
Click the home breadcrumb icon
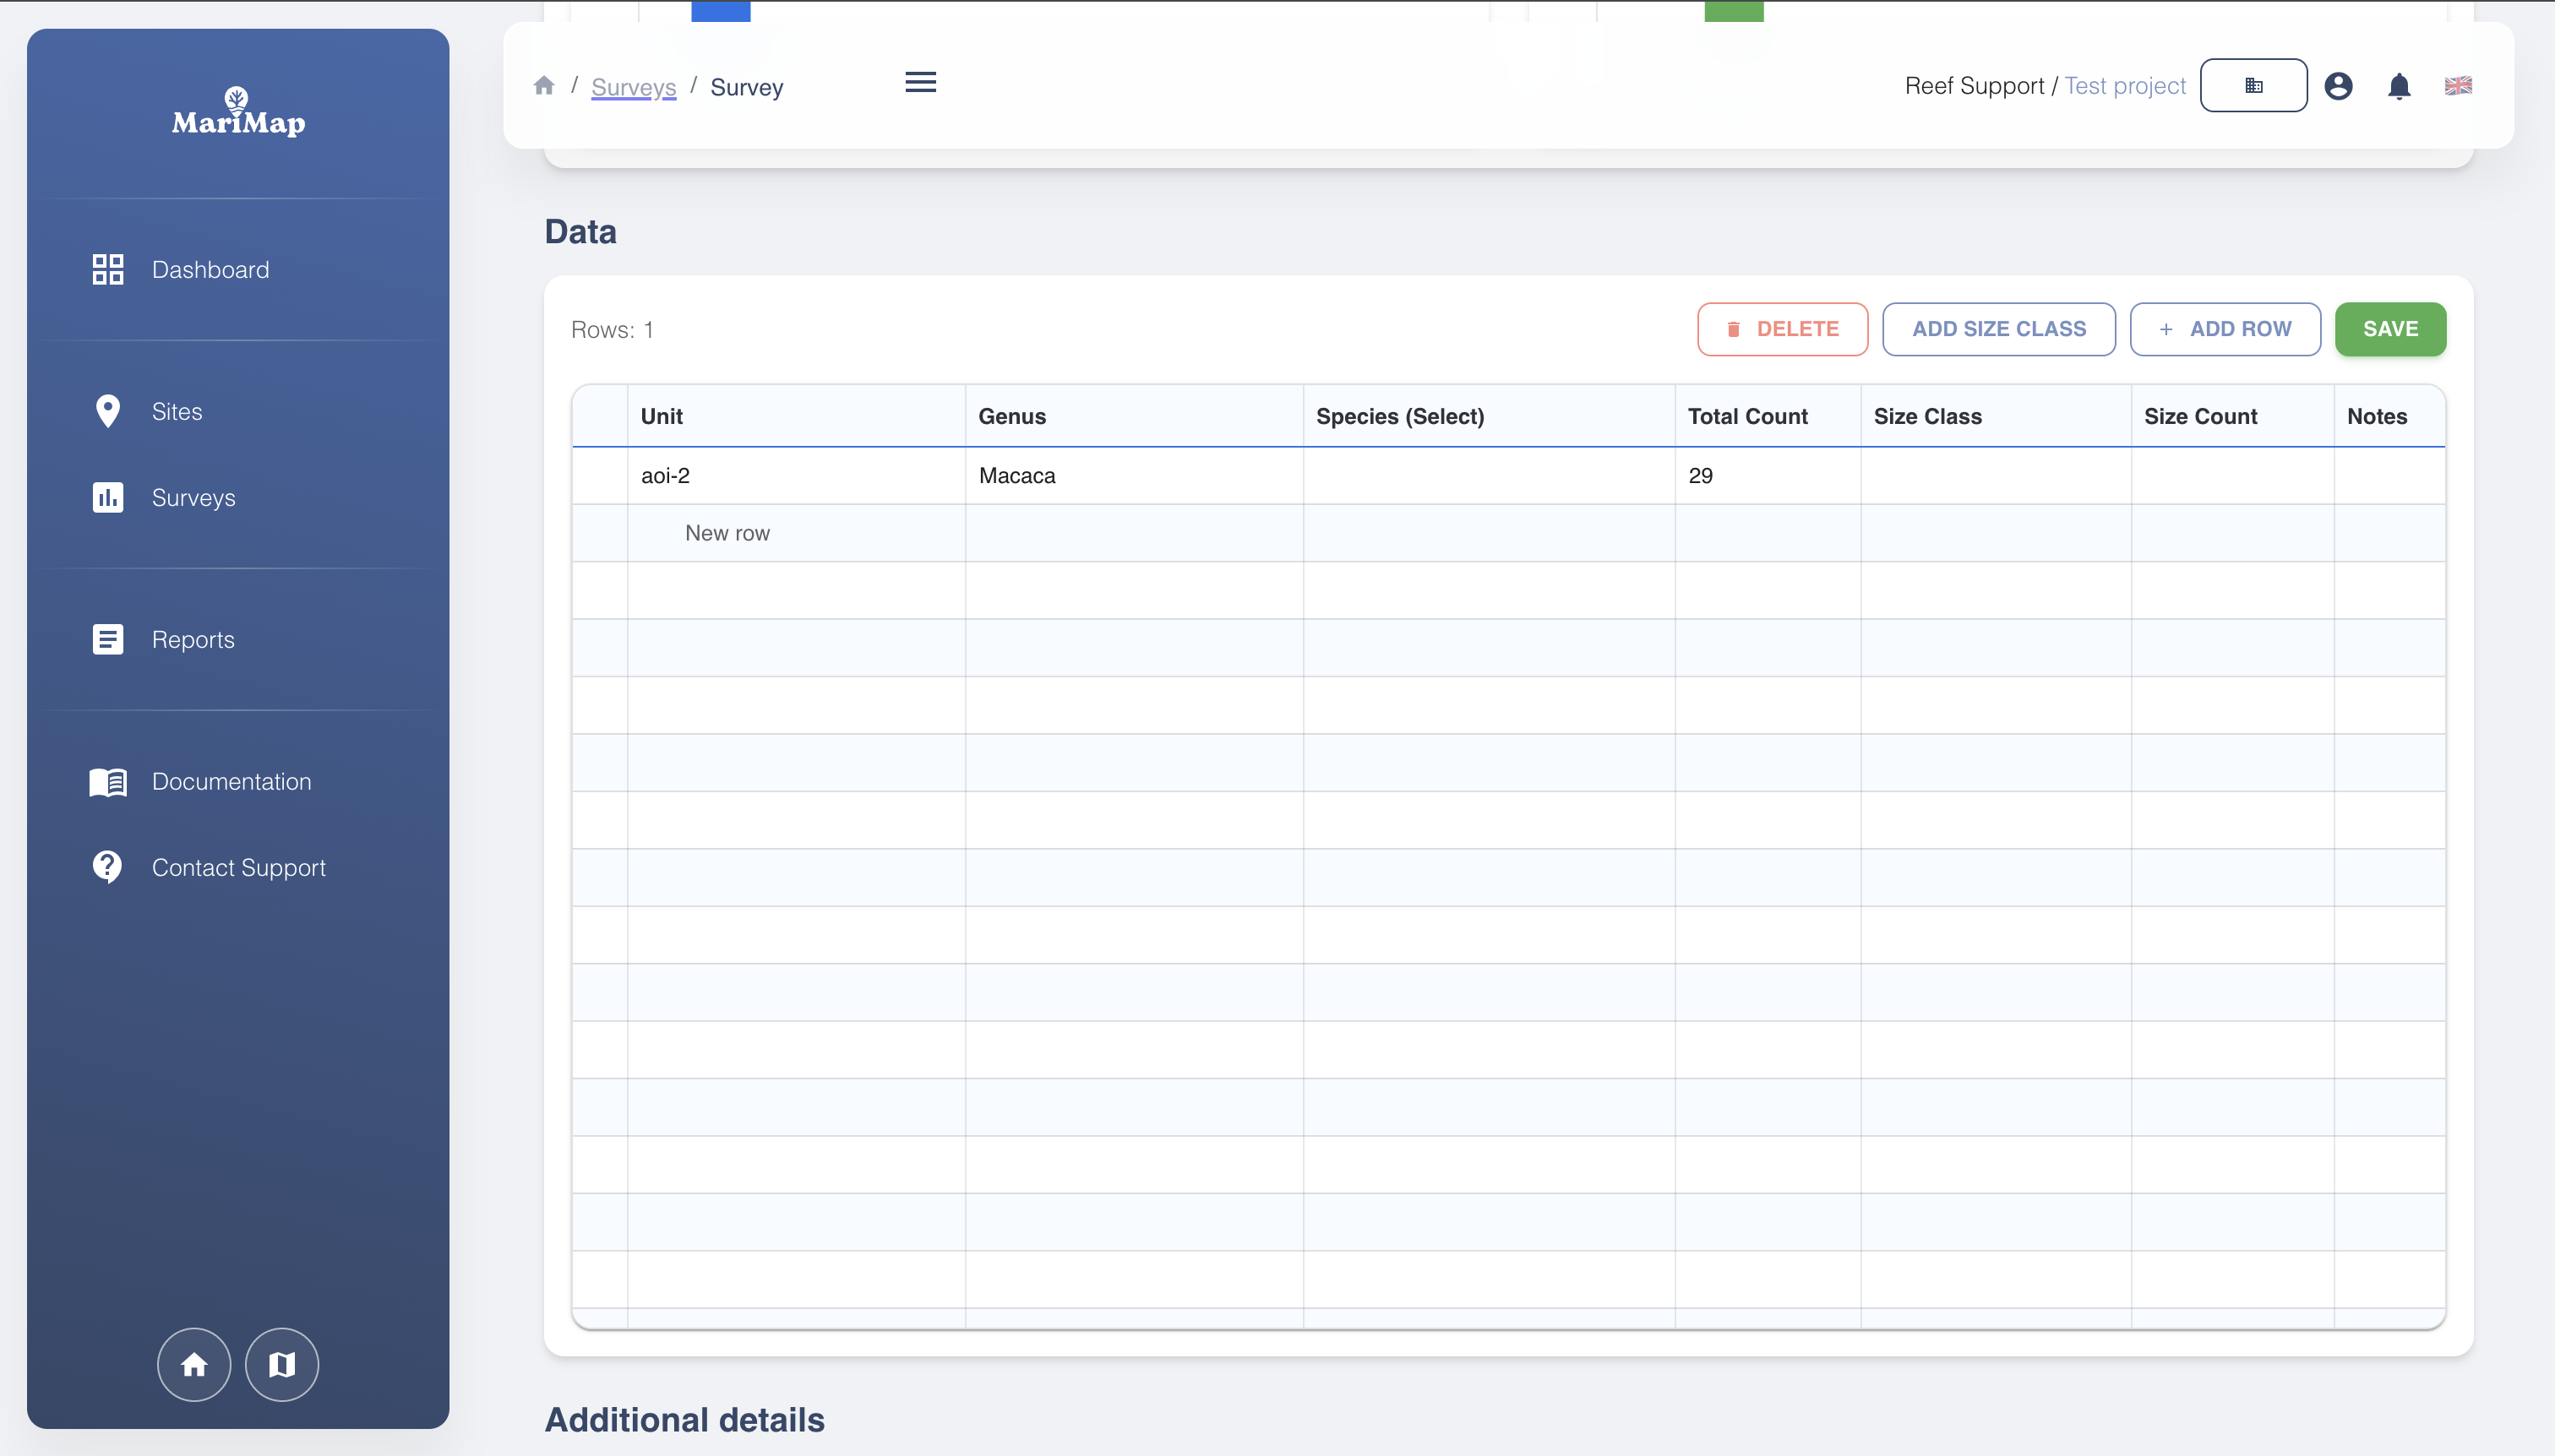(544, 86)
